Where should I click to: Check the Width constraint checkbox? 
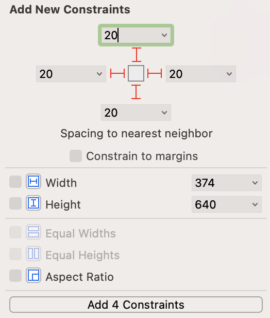(15, 182)
